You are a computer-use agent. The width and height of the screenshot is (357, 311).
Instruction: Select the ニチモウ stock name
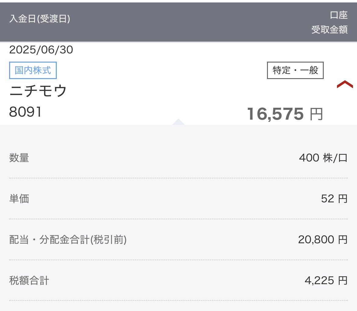coord(38,91)
